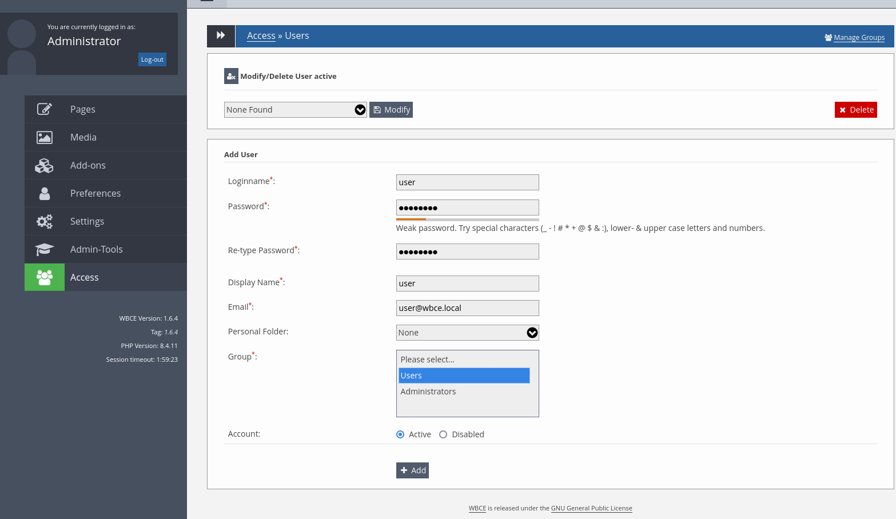The width and height of the screenshot is (896, 519).
Task: Open the Access menu item
Action: coord(106,277)
